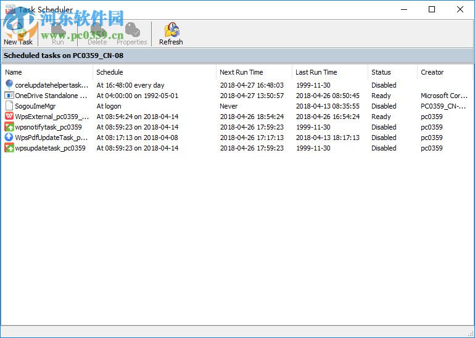Click the 'PC0359_CN-…' creator cell

[443, 106]
